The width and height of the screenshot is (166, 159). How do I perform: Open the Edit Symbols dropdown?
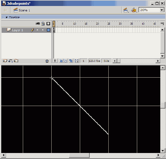pos(134,10)
